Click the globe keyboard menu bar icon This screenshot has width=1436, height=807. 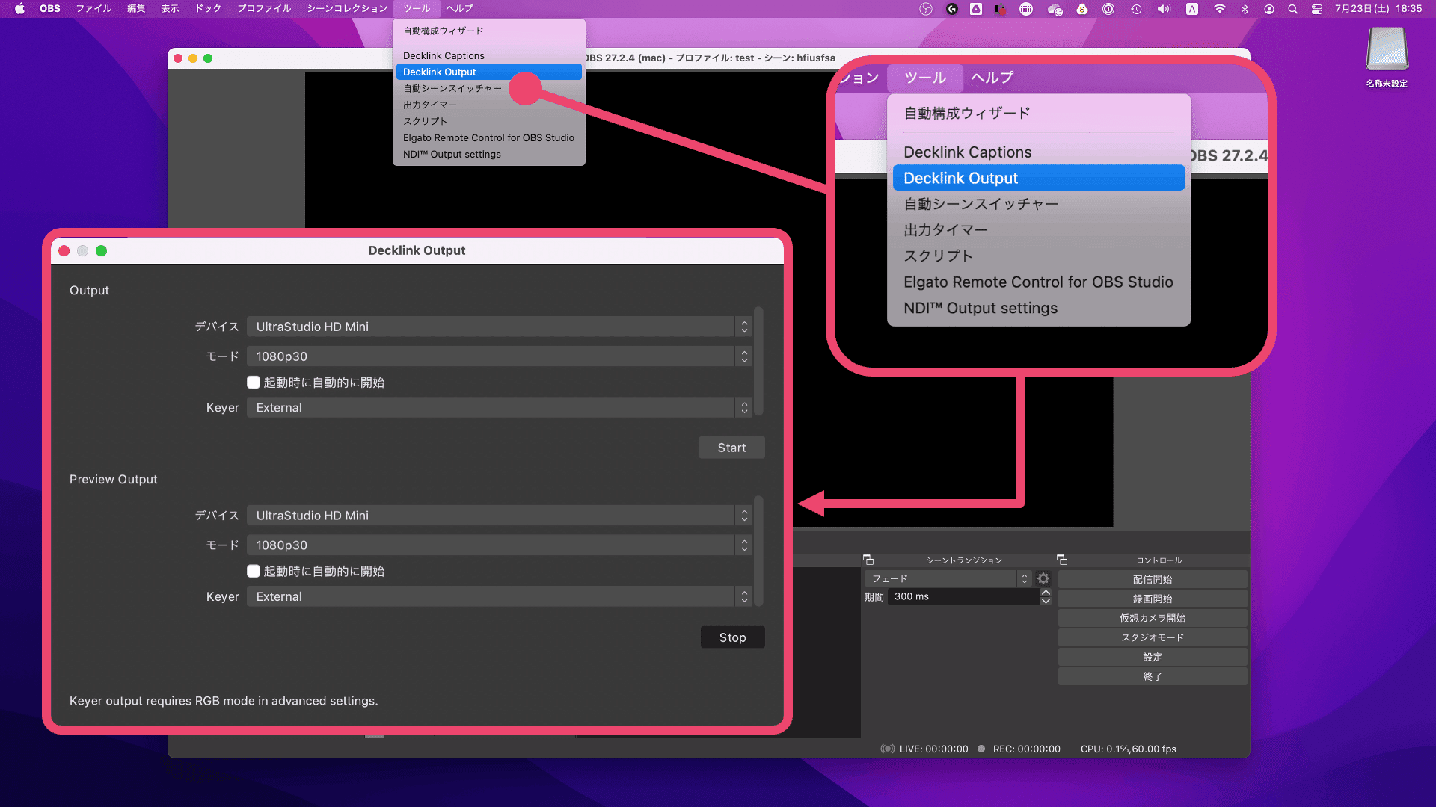click(x=1026, y=9)
